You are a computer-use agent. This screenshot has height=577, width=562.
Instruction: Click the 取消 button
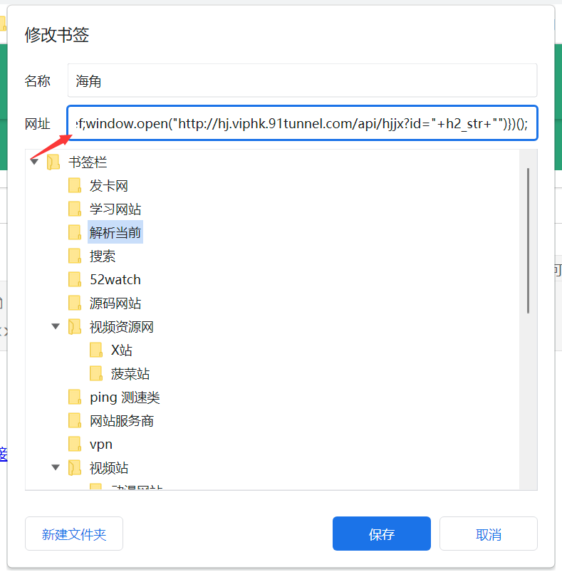click(x=488, y=534)
